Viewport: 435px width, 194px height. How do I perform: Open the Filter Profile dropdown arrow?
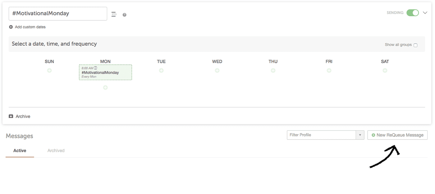click(360, 135)
